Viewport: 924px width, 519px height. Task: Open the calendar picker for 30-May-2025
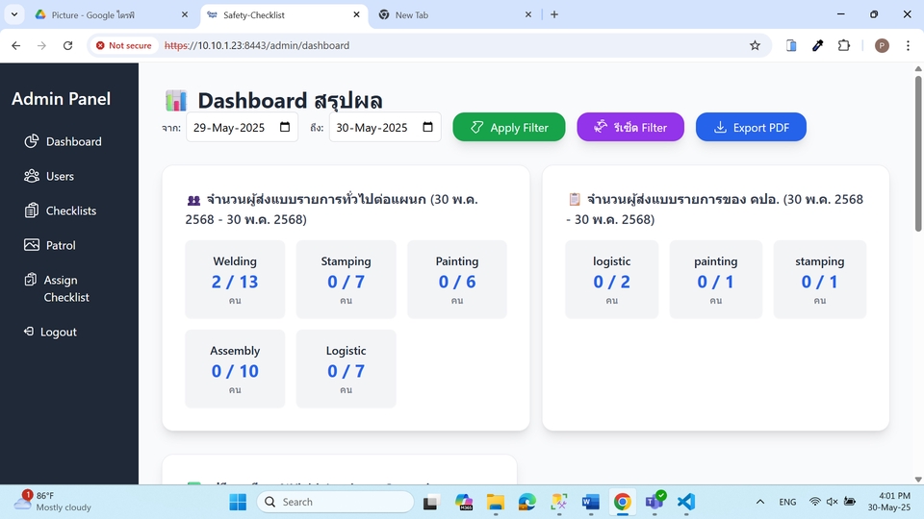[428, 127]
